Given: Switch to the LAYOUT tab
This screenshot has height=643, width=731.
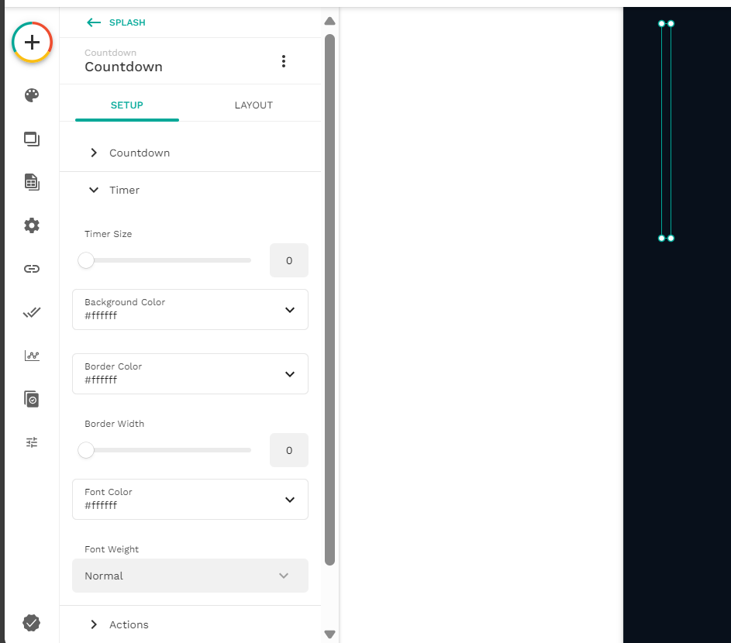Looking at the screenshot, I should [x=253, y=105].
